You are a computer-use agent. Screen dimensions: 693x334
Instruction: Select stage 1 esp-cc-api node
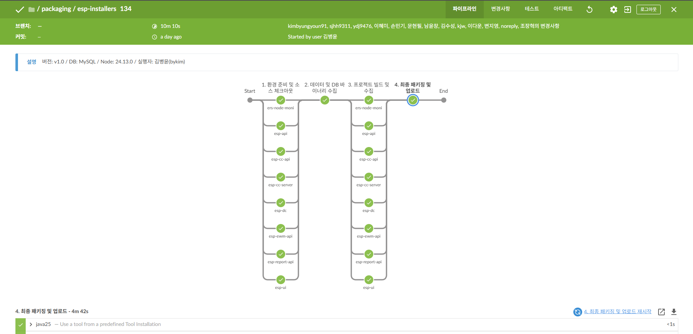pyautogui.click(x=281, y=151)
